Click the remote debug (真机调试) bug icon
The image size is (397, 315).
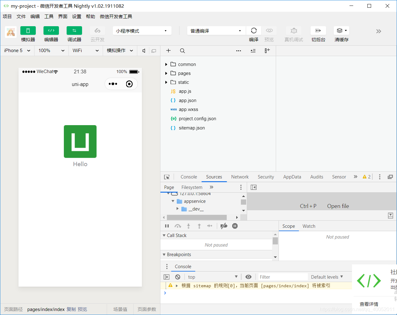[294, 31]
